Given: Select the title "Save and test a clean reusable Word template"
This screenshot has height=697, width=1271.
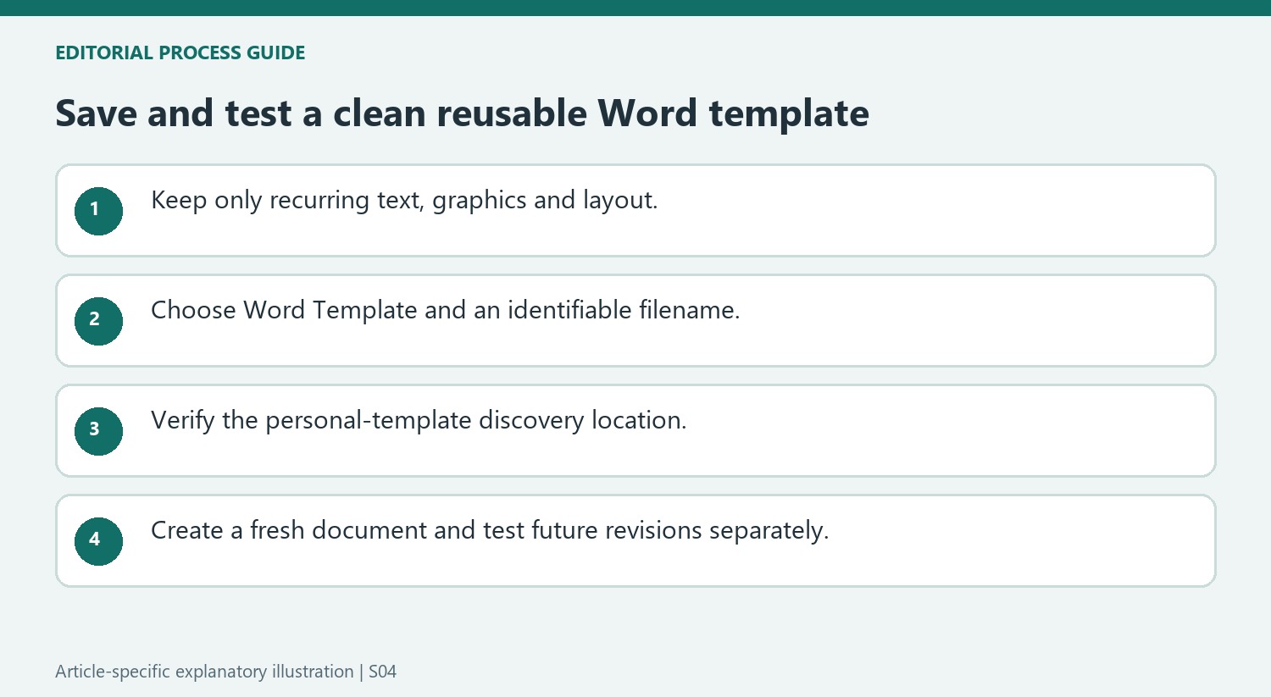Looking at the screenshot, I should pyautogui.click(x=462, y=113).
